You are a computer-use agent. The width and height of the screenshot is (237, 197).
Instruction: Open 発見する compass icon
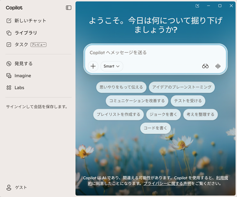(9, 63)
